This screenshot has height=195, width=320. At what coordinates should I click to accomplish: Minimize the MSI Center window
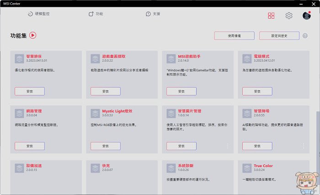point(301,4)
